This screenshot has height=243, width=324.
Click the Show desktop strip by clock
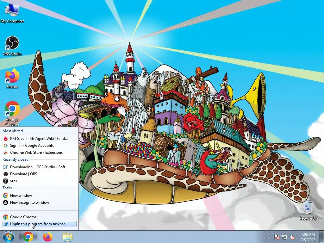point(321,237)
